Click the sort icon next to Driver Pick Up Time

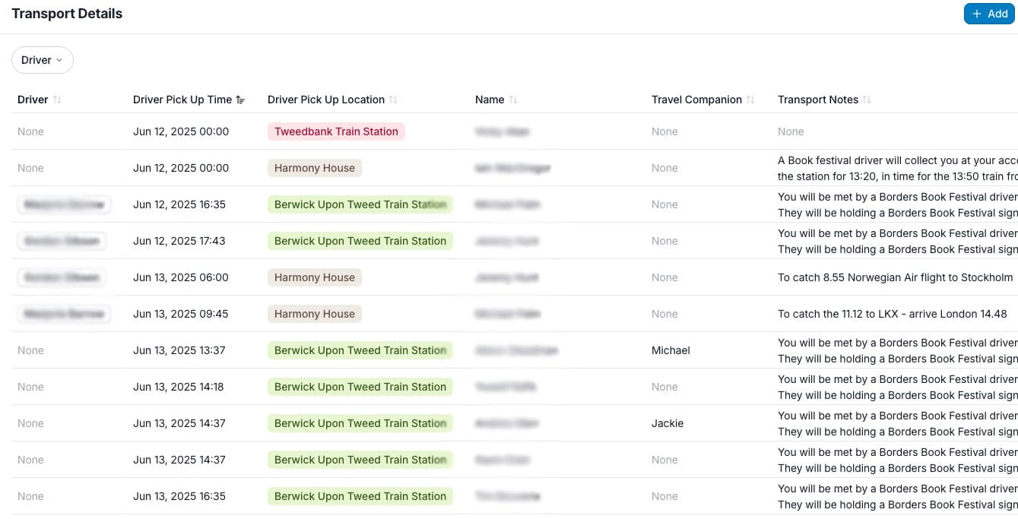240,100
